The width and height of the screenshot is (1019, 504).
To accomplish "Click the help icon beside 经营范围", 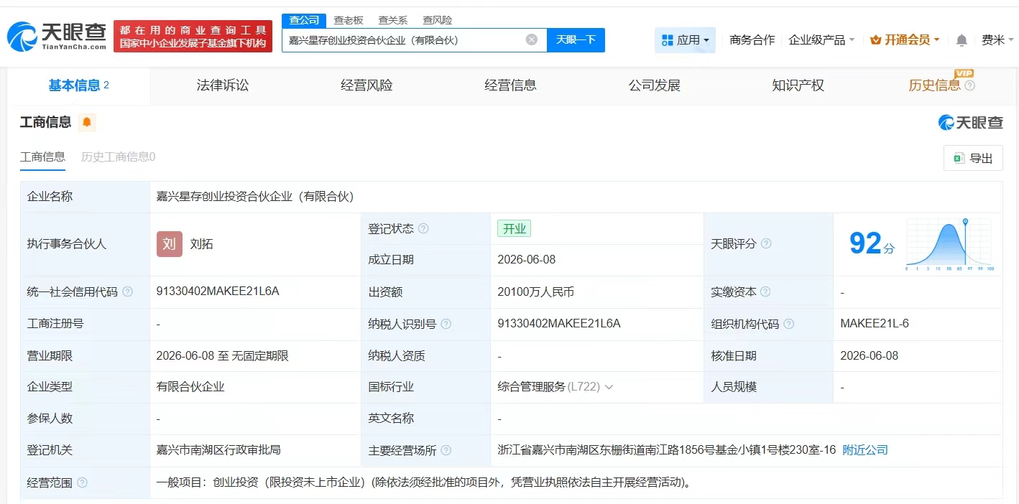I will pos(82,482).
